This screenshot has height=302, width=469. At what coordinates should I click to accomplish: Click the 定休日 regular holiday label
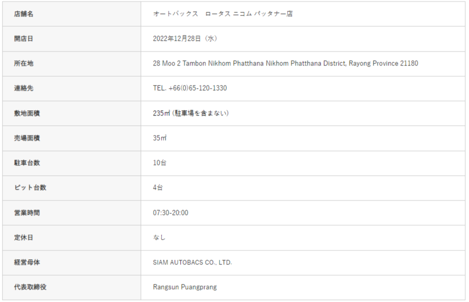point(24,238)
